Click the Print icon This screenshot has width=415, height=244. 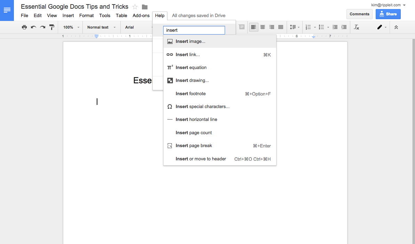tap(24, 27)
